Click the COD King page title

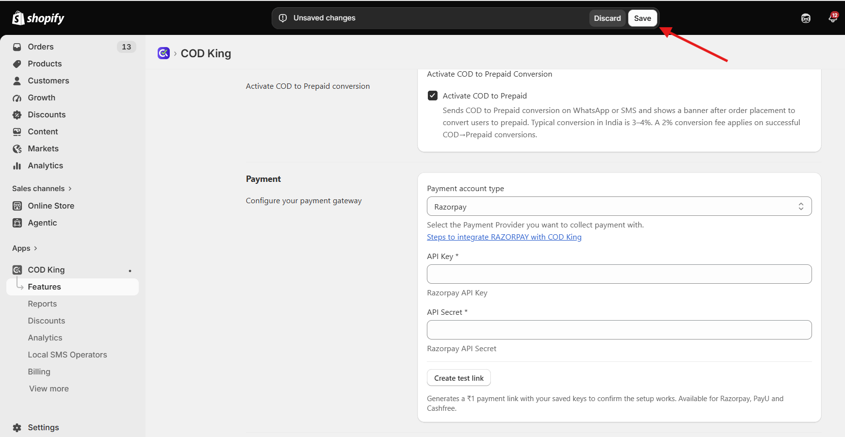tap(206, 53)
